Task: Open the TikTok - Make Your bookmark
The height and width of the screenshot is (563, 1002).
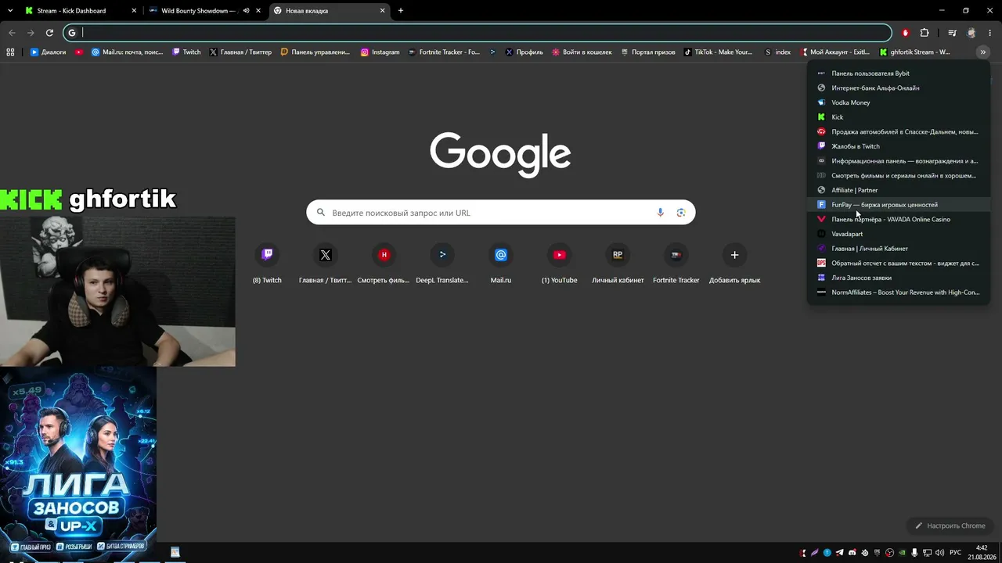Action: 718,52
